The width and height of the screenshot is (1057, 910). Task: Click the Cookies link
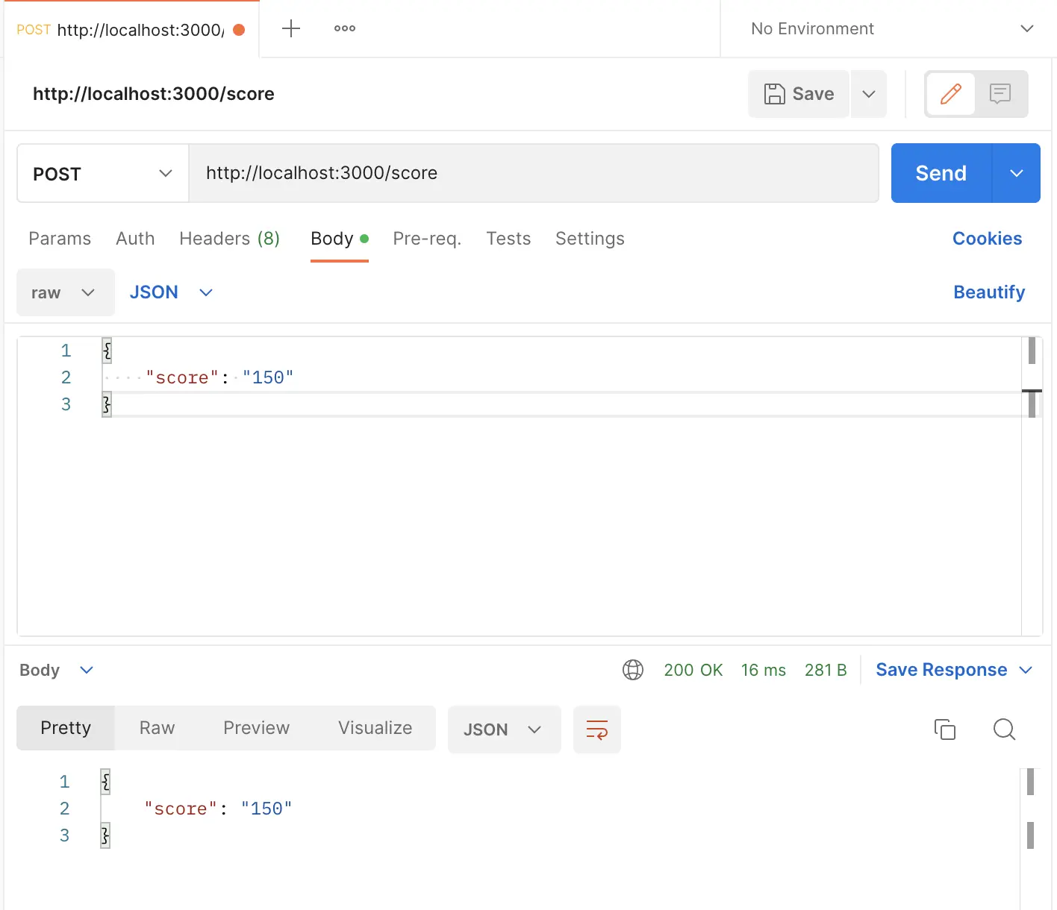click(987, 239)
